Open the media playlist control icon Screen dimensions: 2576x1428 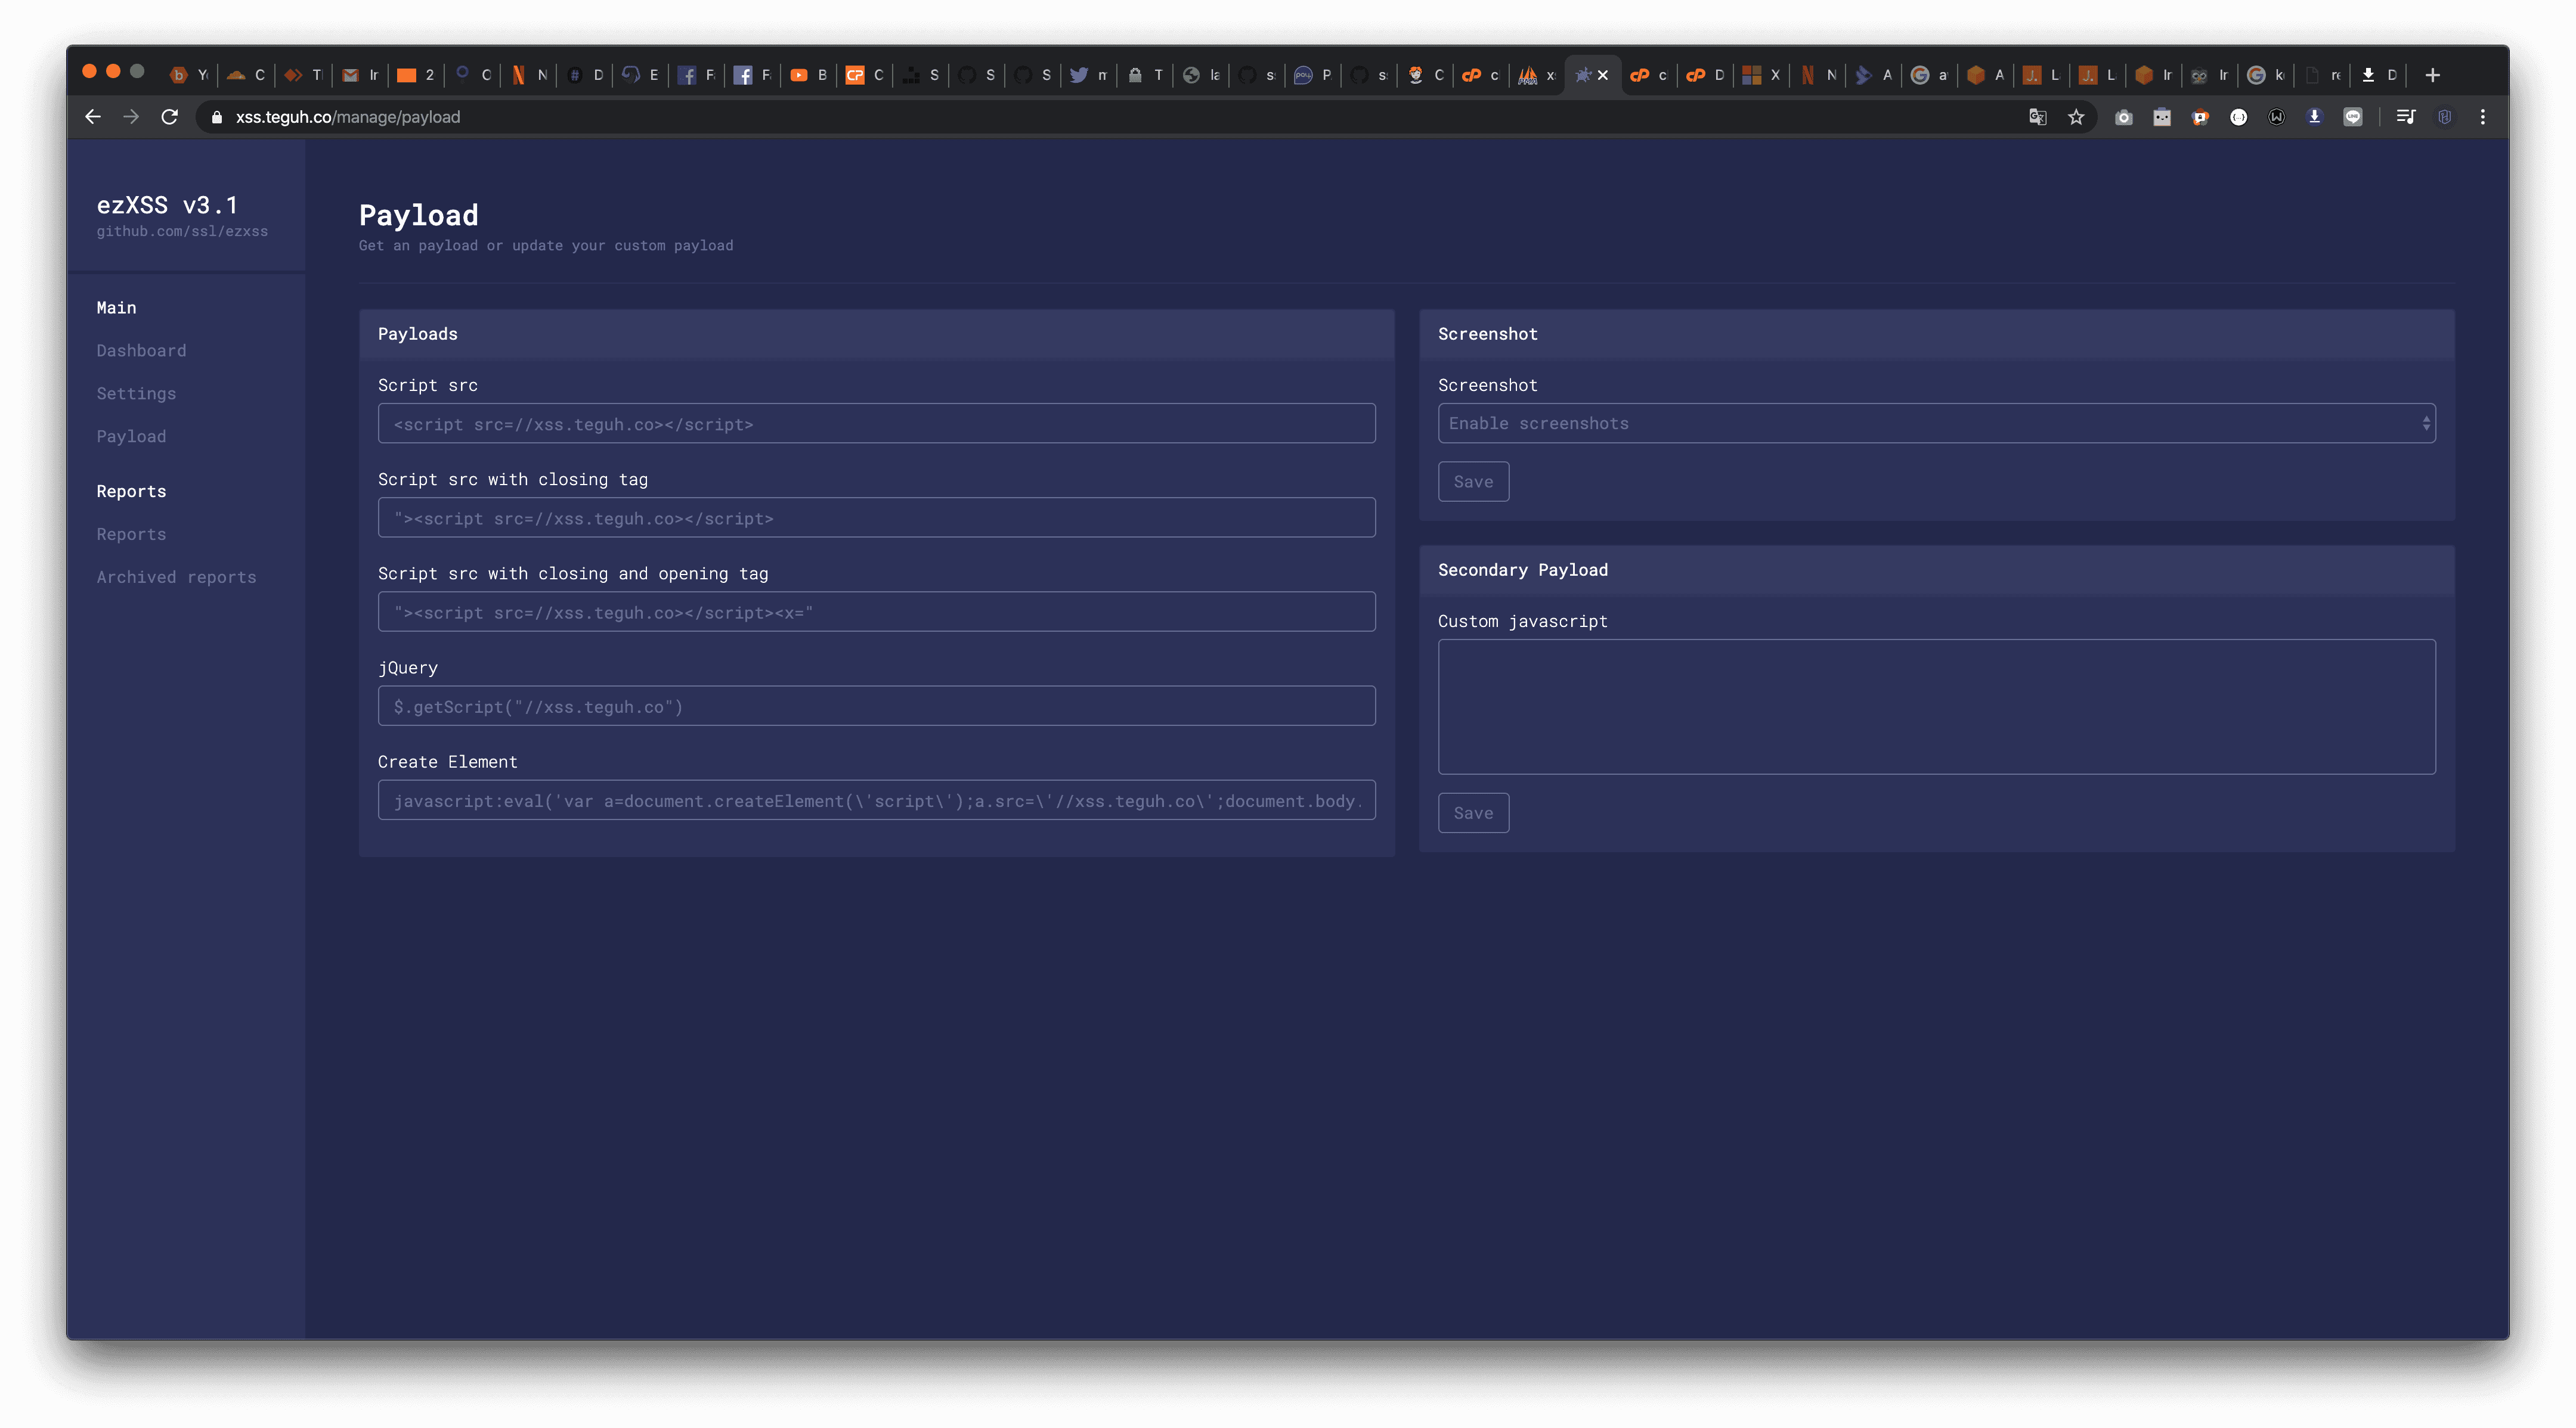coord(2406,117)
